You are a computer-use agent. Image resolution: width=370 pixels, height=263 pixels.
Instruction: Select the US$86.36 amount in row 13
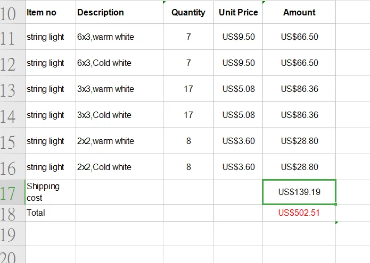[x=299, y=89]
